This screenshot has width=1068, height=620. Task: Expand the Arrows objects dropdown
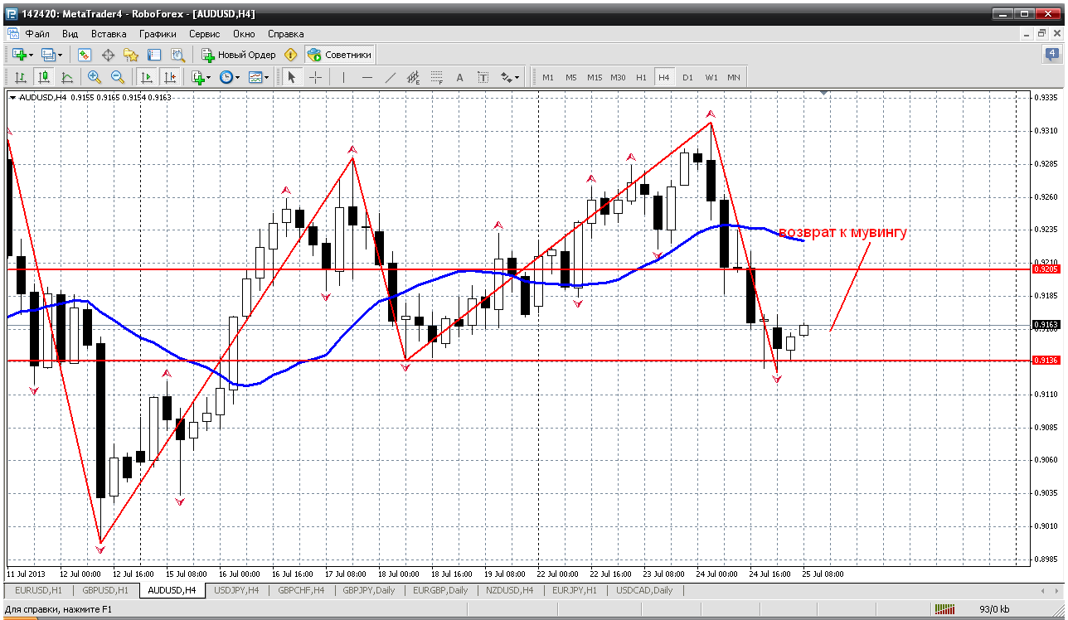[x=517, y=77]
